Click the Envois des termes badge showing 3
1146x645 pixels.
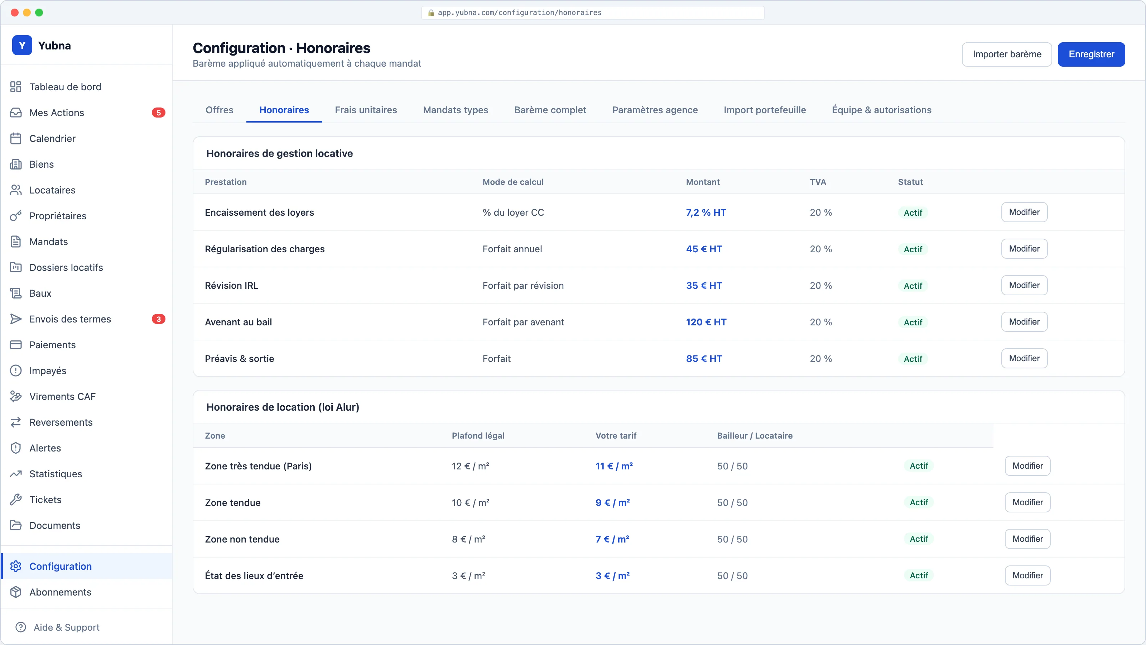pyautogui.click(x=158, y=319)
